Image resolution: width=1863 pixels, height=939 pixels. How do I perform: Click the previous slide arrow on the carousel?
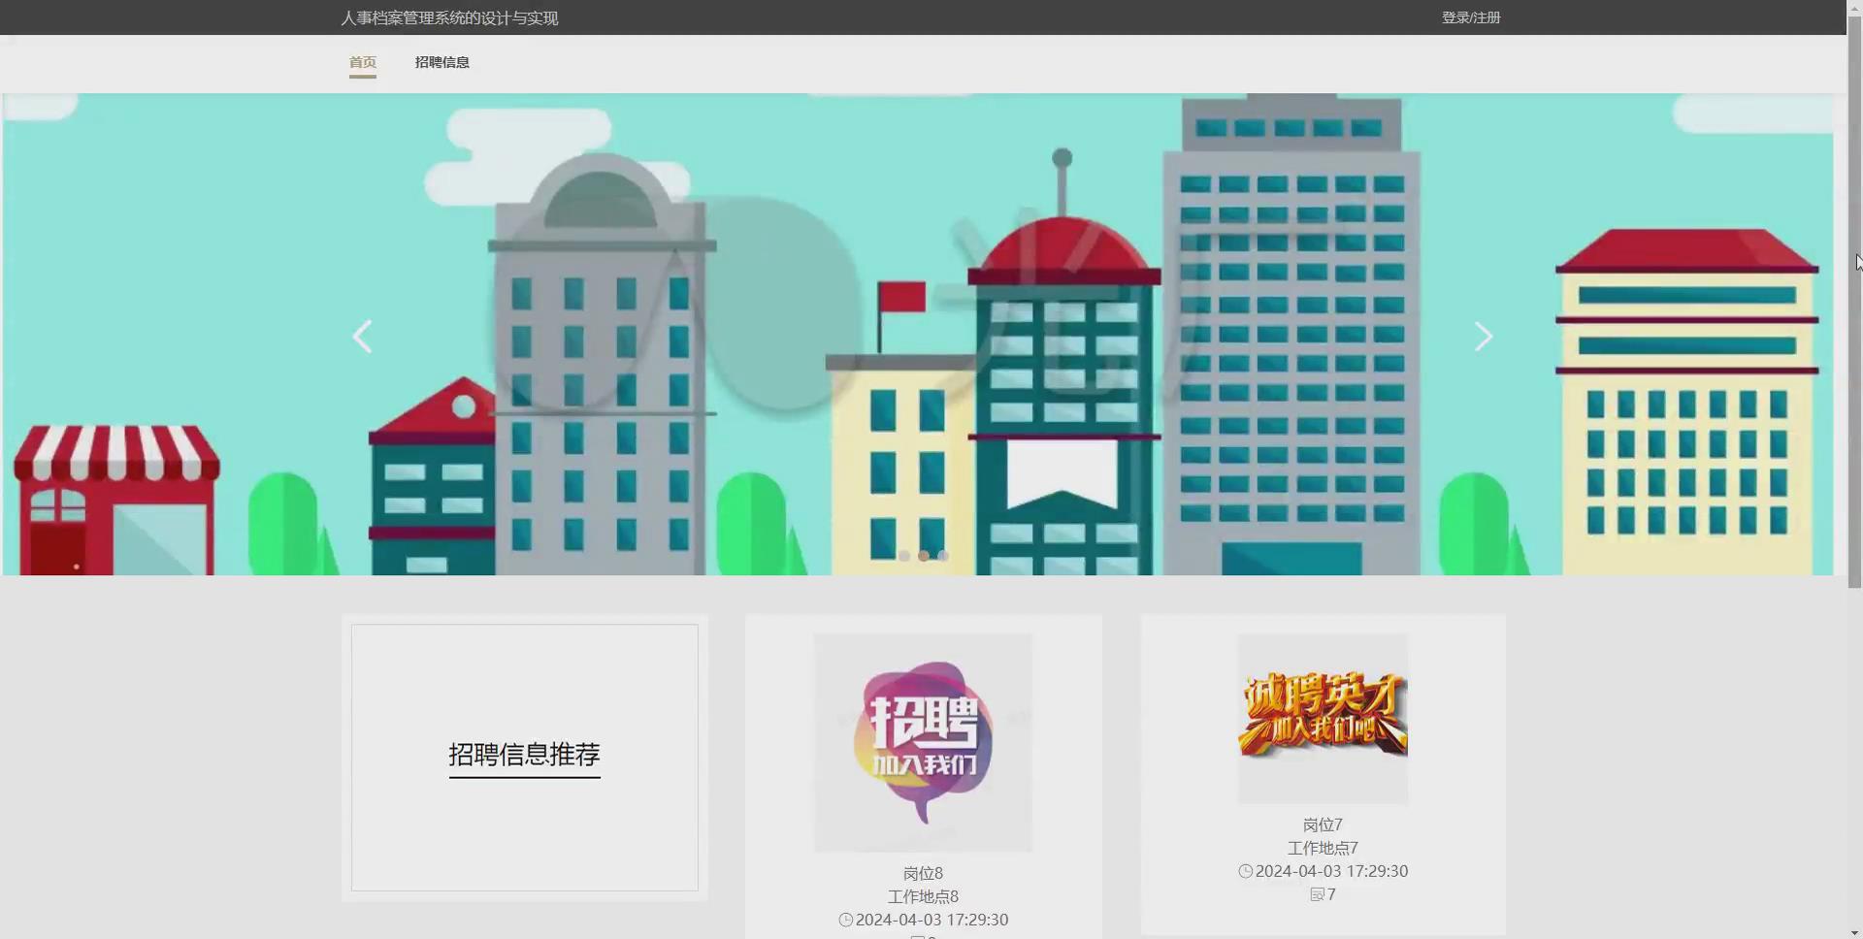tap(363, 337)
